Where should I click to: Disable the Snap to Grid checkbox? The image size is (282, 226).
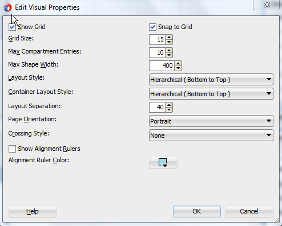pos(152,27)
